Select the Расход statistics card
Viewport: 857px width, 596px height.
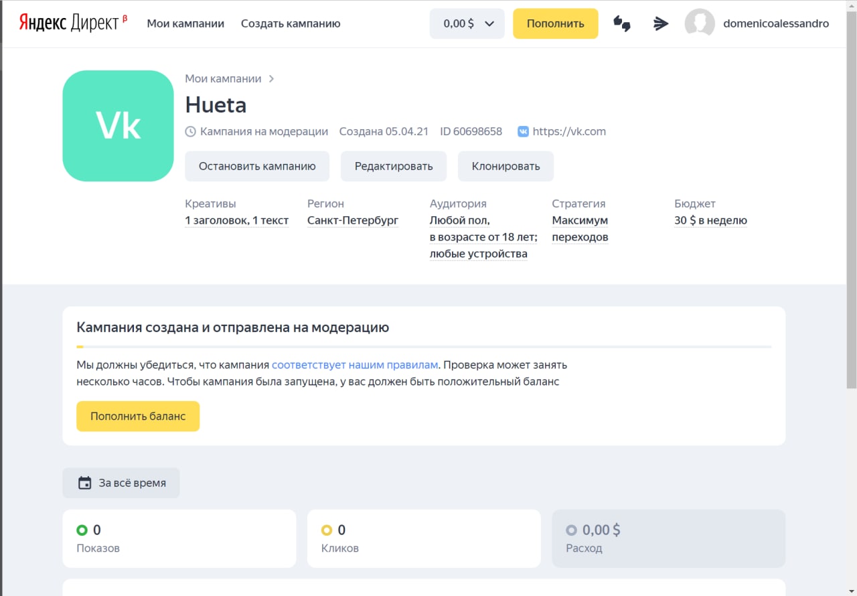click(x=668, y=538)
